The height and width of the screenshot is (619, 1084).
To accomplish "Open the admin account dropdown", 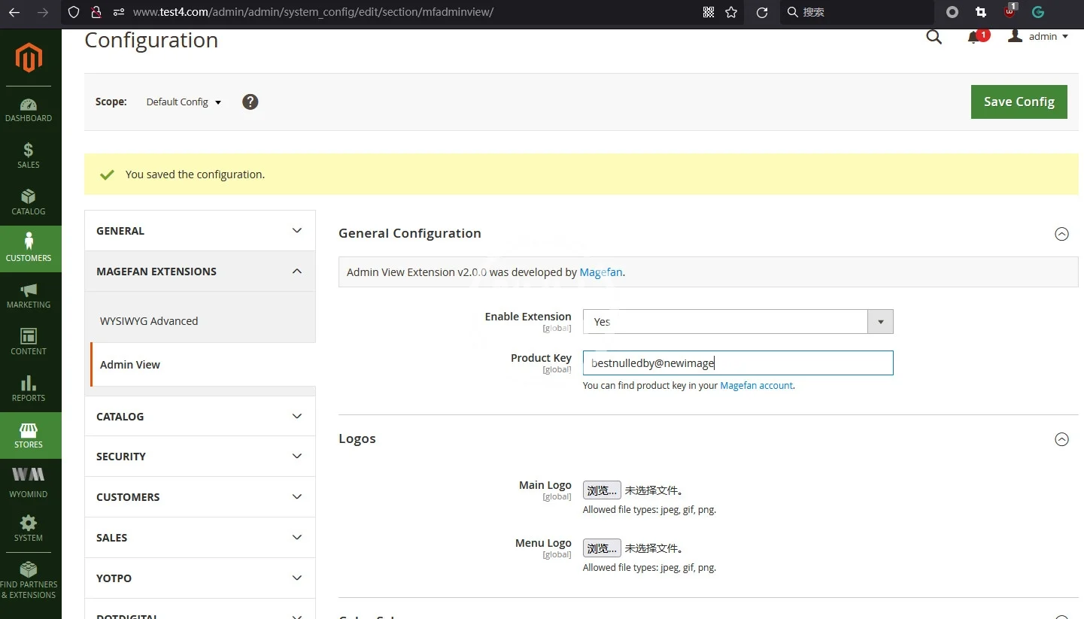I will click(1038, 37).
